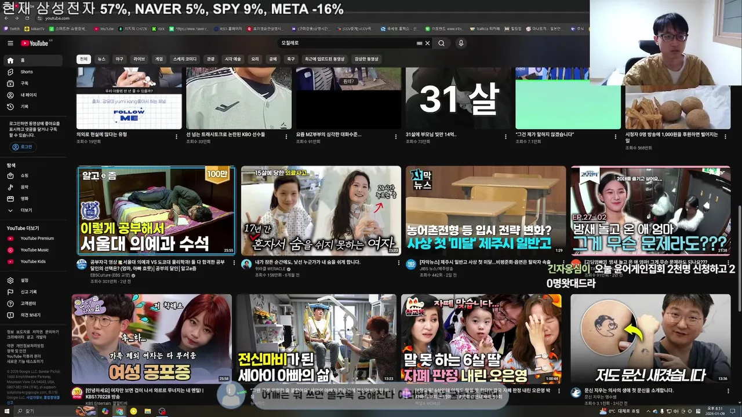Open 쇼핑 in the explore section

click(32, 175)
